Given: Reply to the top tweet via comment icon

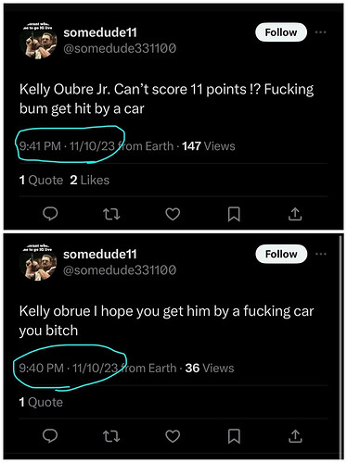Looking at the screenshot, I should pyautogui.click(x=50, y=214).
